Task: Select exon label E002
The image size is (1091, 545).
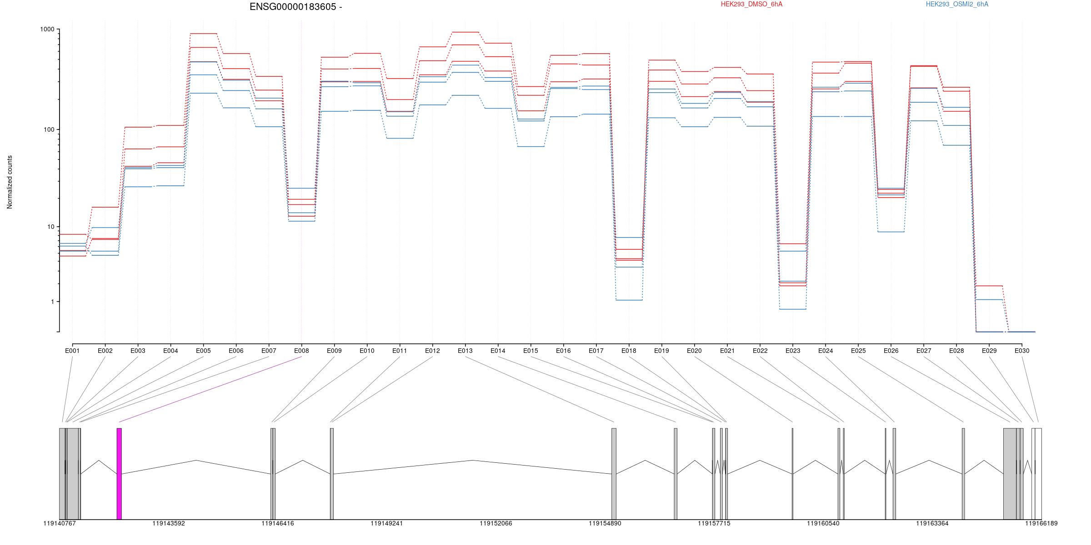Action: [105, 351]
